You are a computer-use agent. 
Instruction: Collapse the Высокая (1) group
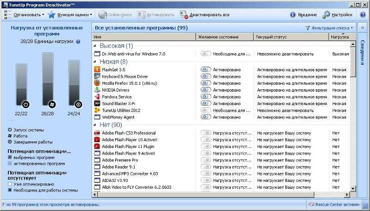(x=95, y=46)
